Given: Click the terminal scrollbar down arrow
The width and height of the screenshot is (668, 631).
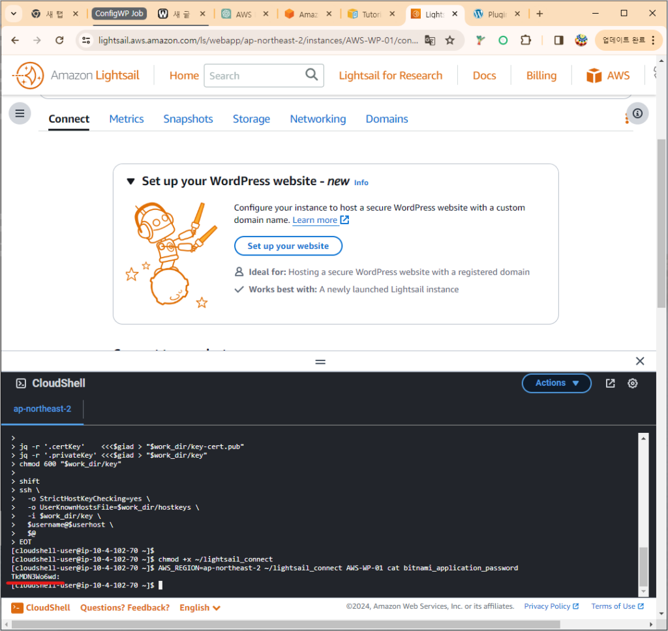Looking at the screenshot, I should (x=643, y=591).
